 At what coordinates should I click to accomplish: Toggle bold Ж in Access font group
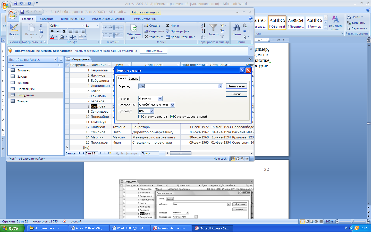point(52,31)
